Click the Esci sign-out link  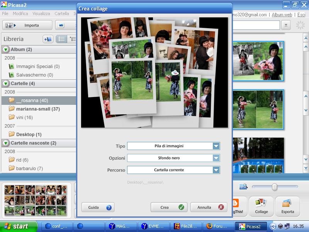301,15
